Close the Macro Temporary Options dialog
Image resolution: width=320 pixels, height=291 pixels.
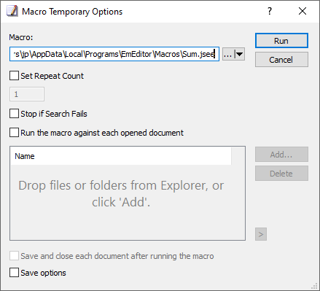coord(303,11)
